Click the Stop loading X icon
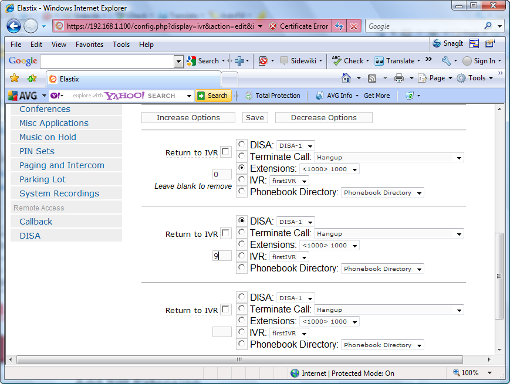Screen dimensions: 510x384 (x=354, y=26)
